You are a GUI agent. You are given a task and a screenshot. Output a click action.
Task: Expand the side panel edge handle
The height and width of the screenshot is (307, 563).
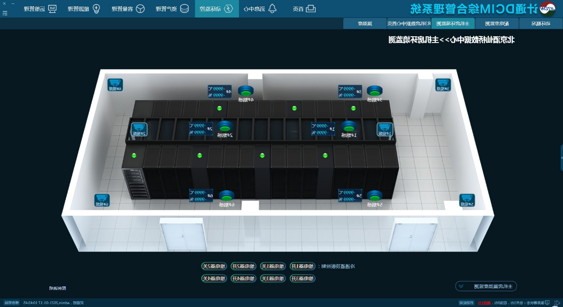coord(561,157)
